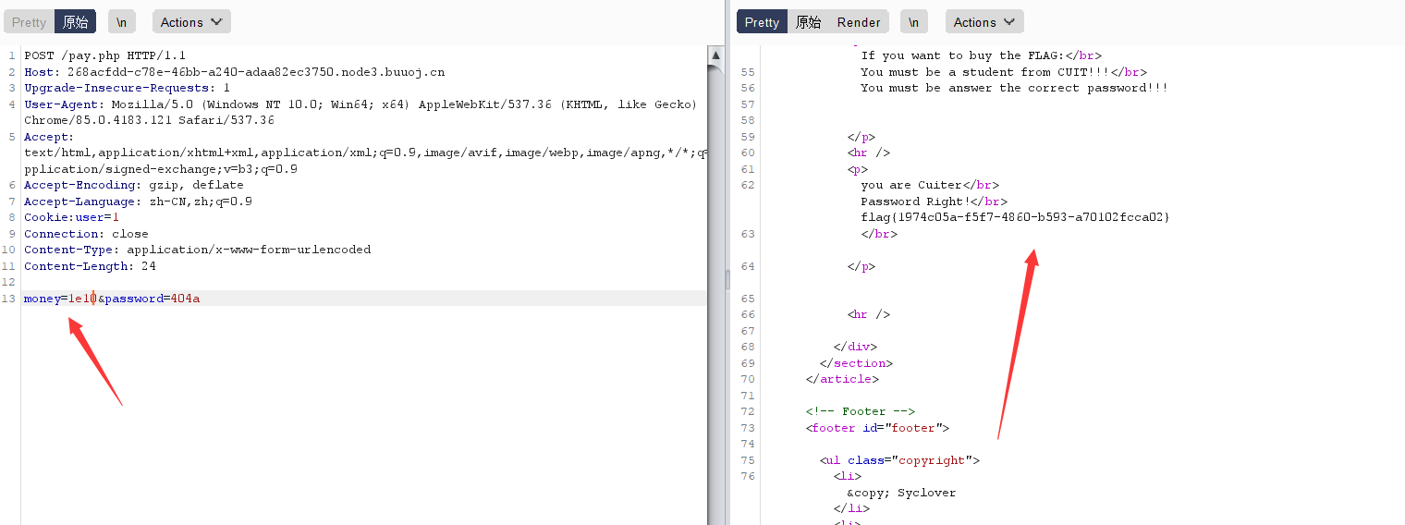Click the Content-Type header line

click(x=197, y=250)
